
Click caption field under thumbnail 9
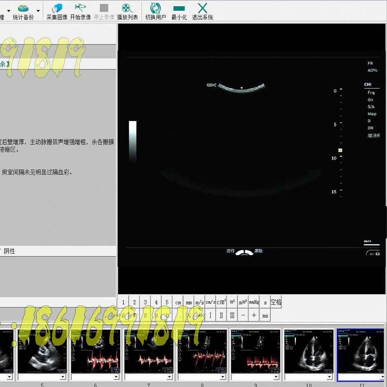point(253,377)
